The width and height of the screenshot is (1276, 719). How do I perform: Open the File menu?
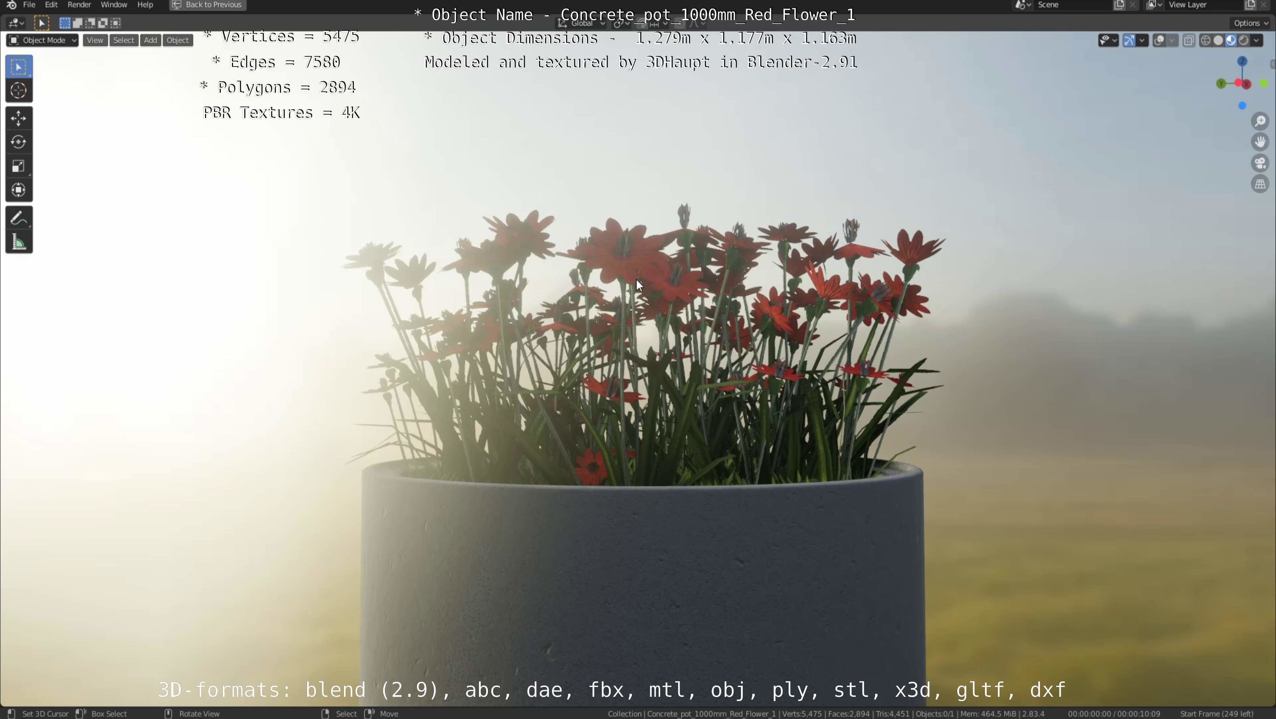coord(29,5)
